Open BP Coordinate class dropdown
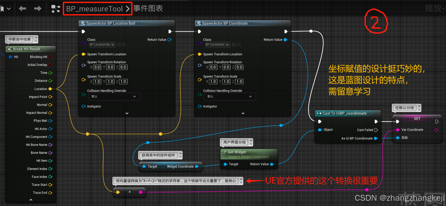The image size is (446, 206). [x=217, y=45]
